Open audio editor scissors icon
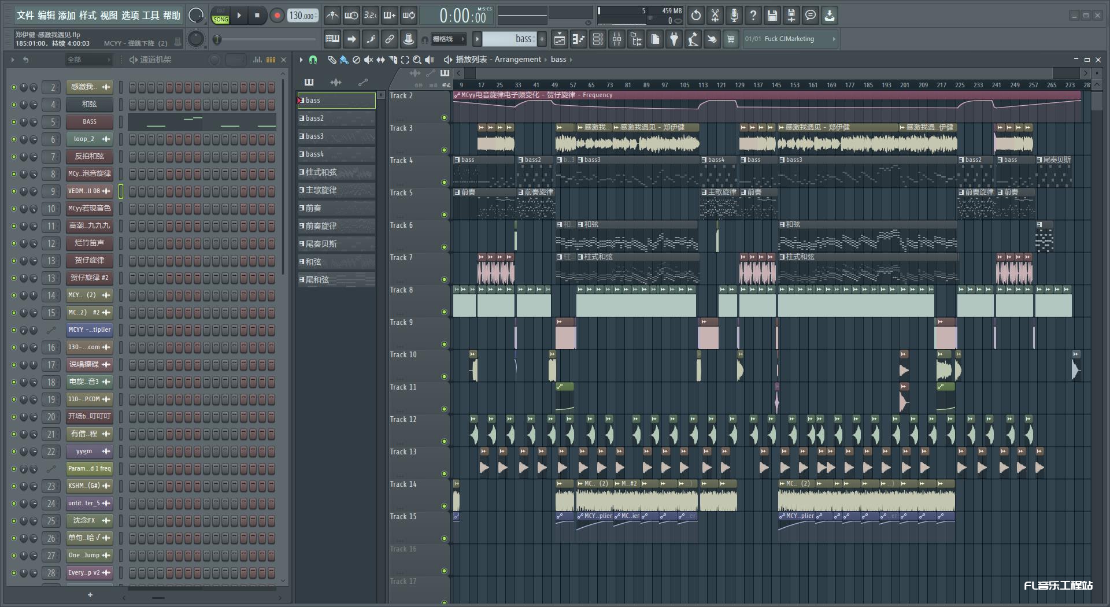 click(x=715, y=16)
